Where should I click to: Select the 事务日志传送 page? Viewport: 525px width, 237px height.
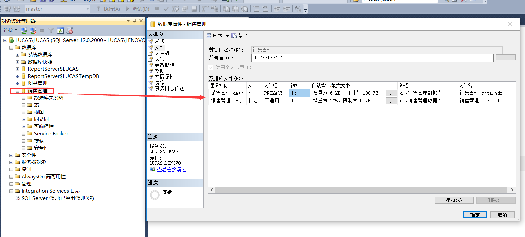pos(169,88)
